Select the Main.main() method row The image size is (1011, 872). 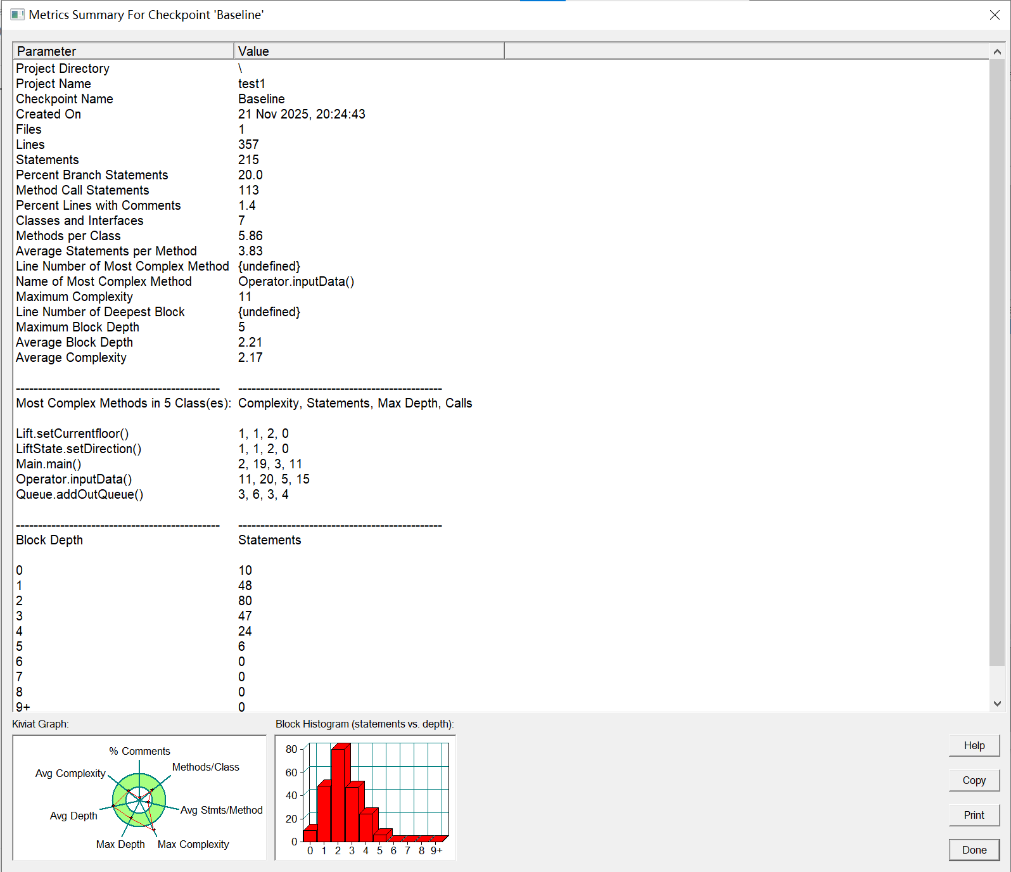click(500, 464)
